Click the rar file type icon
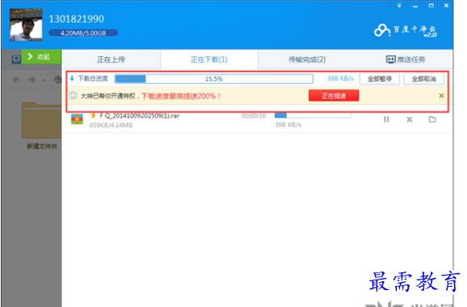This screenshot has width=467, height=307. [x=77, y=119]
